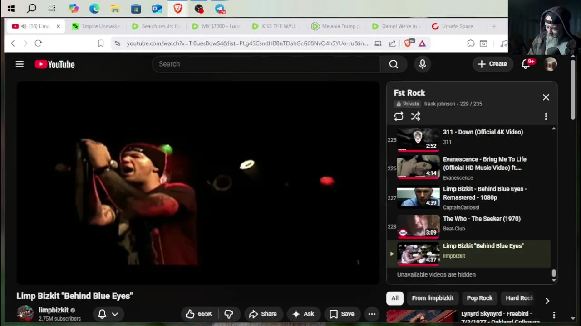Image resolution: width=581 pixels, height=326 pixels.
Task: Open the Fst Rock playlist options menu
Action: point(546,116)
